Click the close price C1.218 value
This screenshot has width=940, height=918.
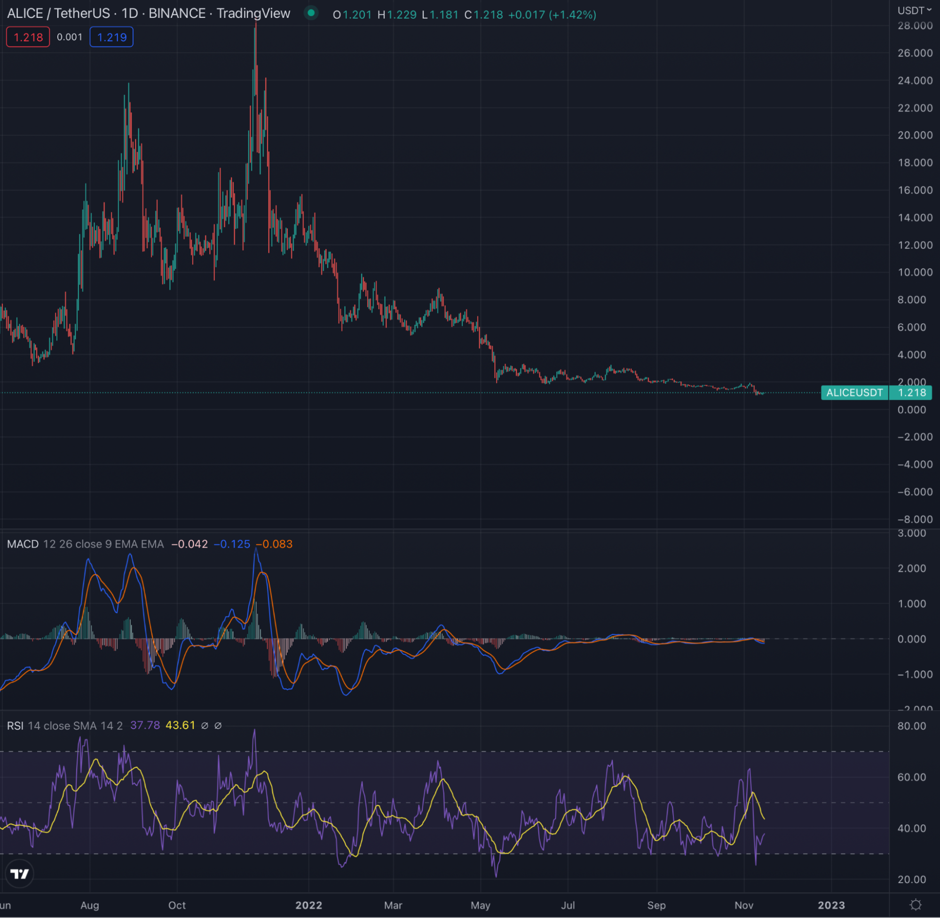tap(484, 15)
